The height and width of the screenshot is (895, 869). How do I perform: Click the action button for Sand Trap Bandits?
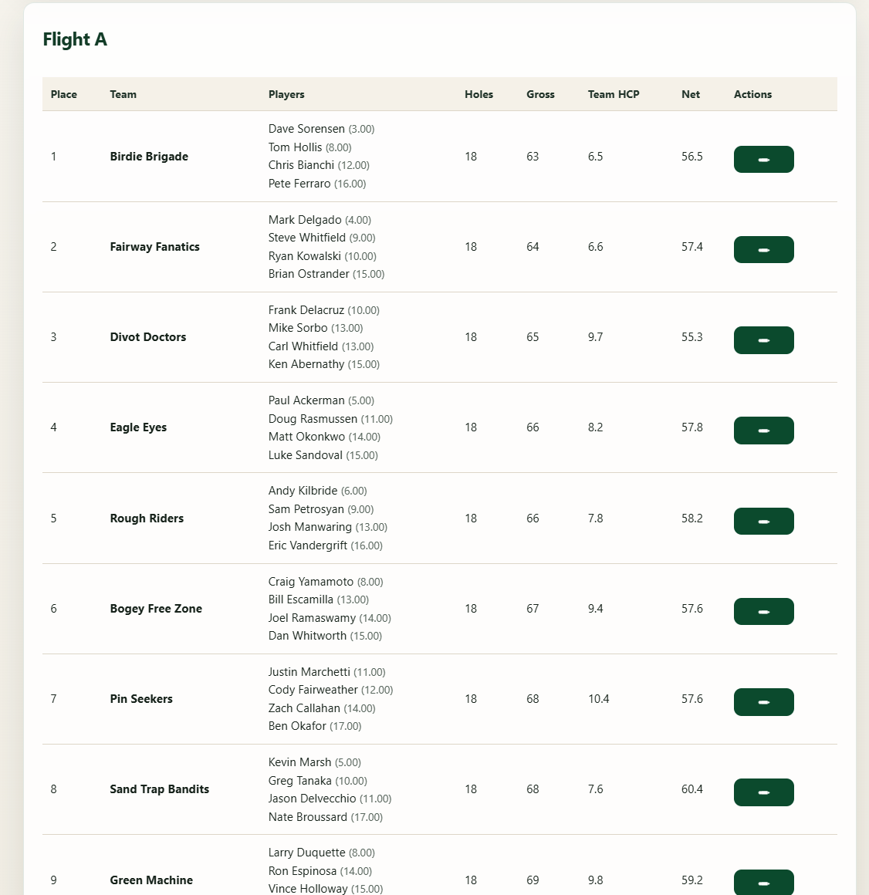pyautogui.click(x=763, y=792)
